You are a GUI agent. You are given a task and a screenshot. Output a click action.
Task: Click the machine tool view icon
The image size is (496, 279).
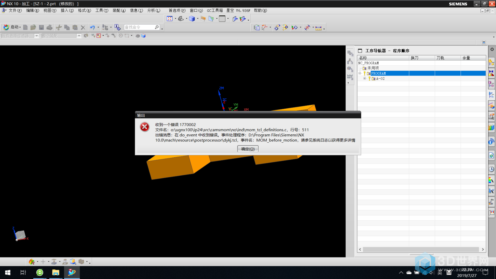tap(350, 61)
